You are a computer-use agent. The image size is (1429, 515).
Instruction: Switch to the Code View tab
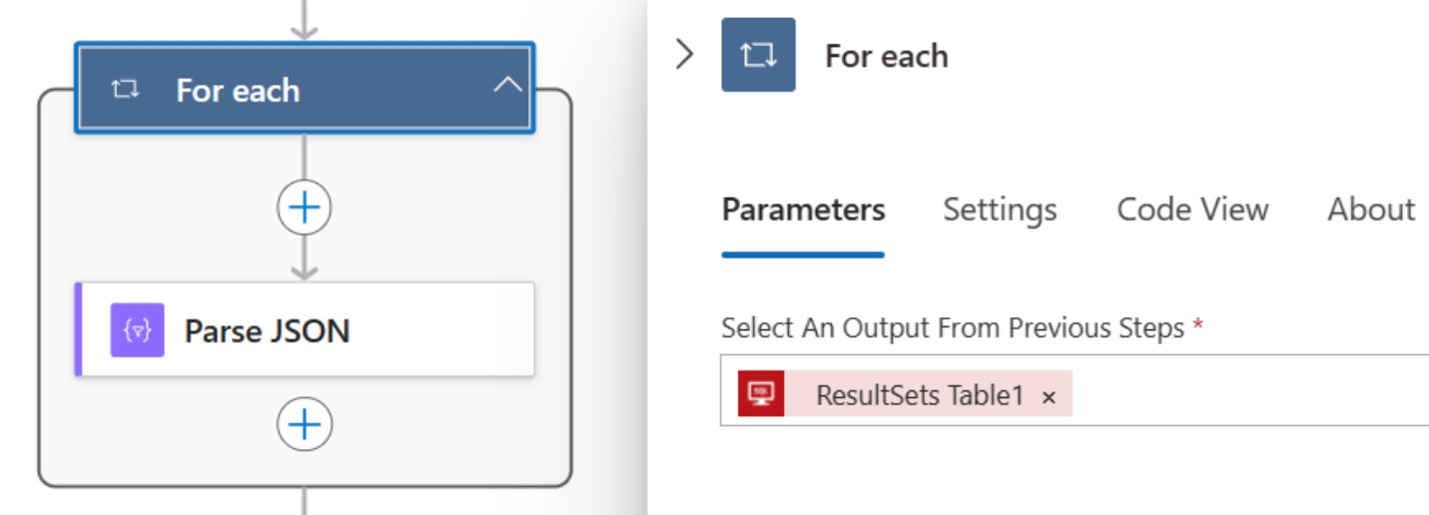(1192, 210)
